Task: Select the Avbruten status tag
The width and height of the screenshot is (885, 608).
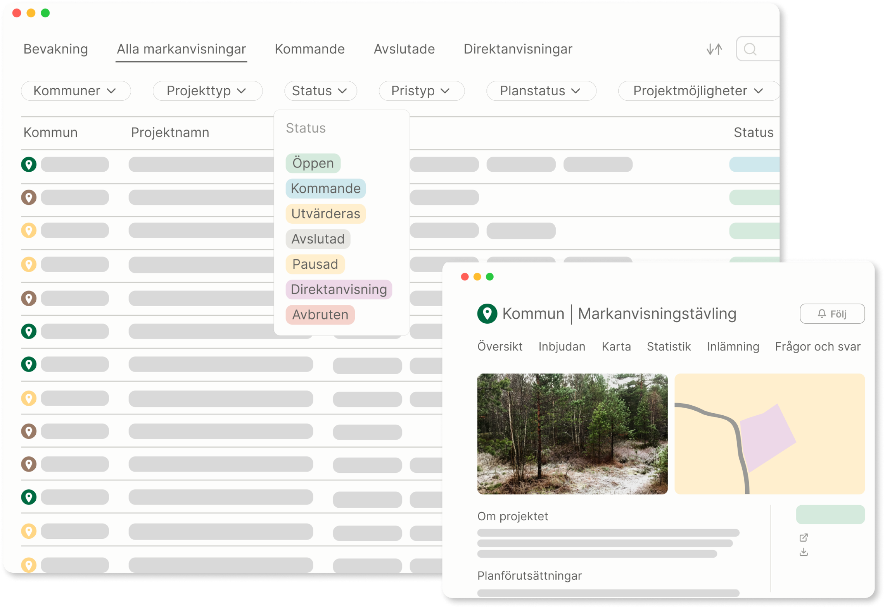Action: pos(320,315)
